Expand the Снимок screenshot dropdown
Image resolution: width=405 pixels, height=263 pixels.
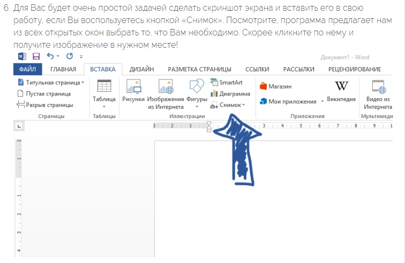point(244,106)
